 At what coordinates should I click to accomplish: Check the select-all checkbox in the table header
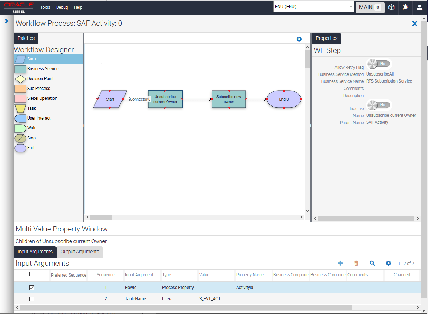point(31,274)
